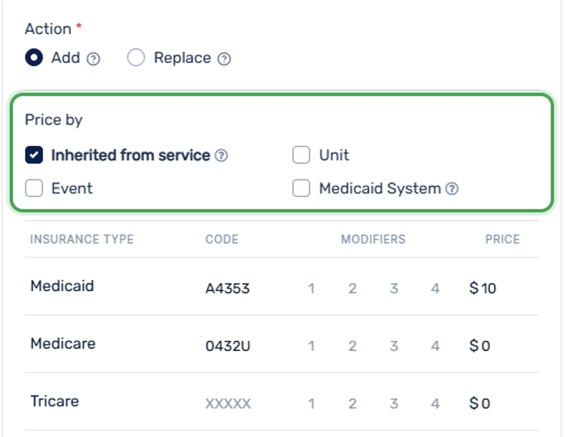Click the Tricare insurance type label
The height and width of the screenshot is (437, 565).
pyautogui.click(x=55, y=401)
